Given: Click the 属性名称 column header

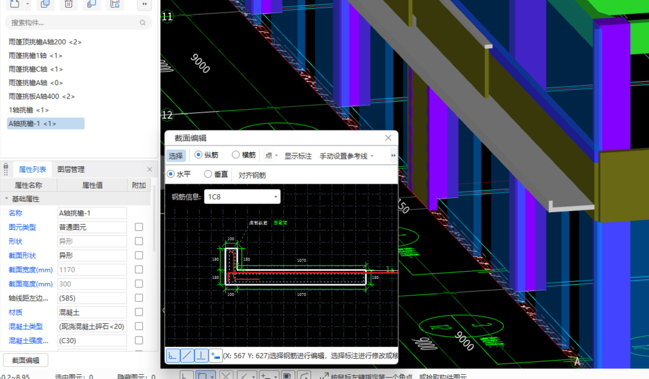Looking at the screenshot, I should 28,185.
